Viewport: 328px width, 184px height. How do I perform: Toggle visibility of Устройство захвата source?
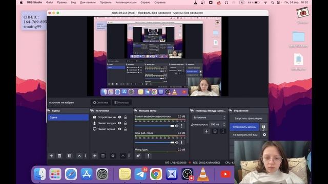[x=119, y=117]
